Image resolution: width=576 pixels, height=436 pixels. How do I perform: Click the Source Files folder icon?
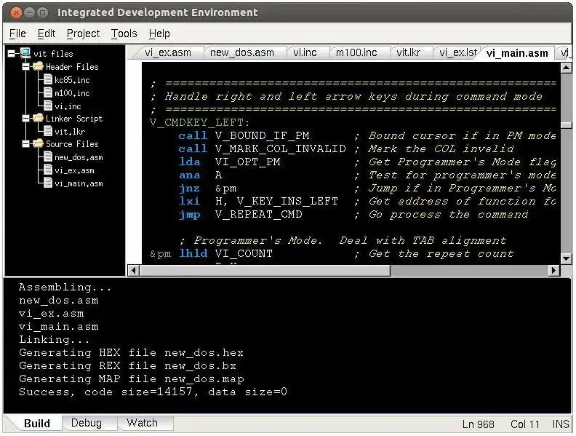tap(38, 143)
